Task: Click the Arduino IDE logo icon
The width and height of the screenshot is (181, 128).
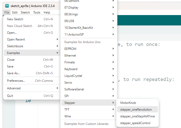Action: click(x=7, y=6)
